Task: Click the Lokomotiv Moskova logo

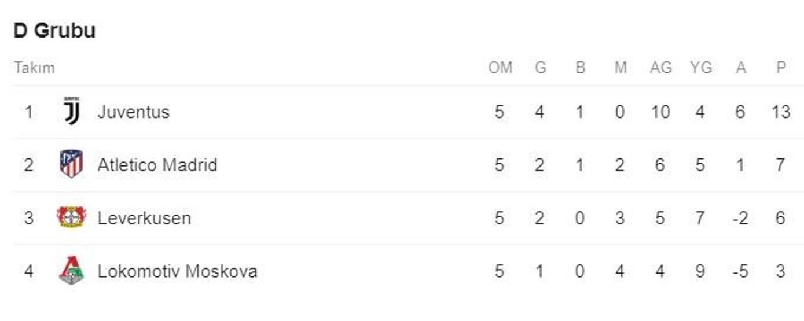Action: (71, 271)
